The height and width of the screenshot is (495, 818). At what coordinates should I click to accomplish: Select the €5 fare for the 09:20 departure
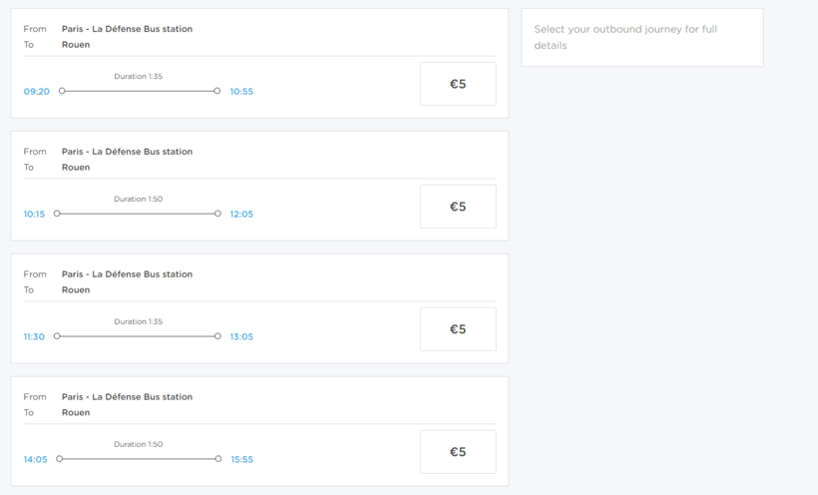point(458,84)
